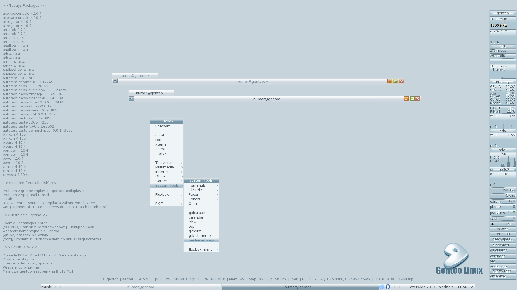Expand the Television submenu
The image size is (517, 290).
click(167, 162)
